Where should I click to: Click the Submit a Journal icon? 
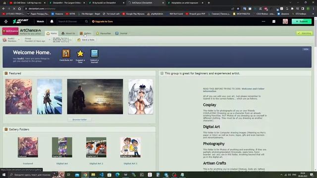[x=94, y=53]
